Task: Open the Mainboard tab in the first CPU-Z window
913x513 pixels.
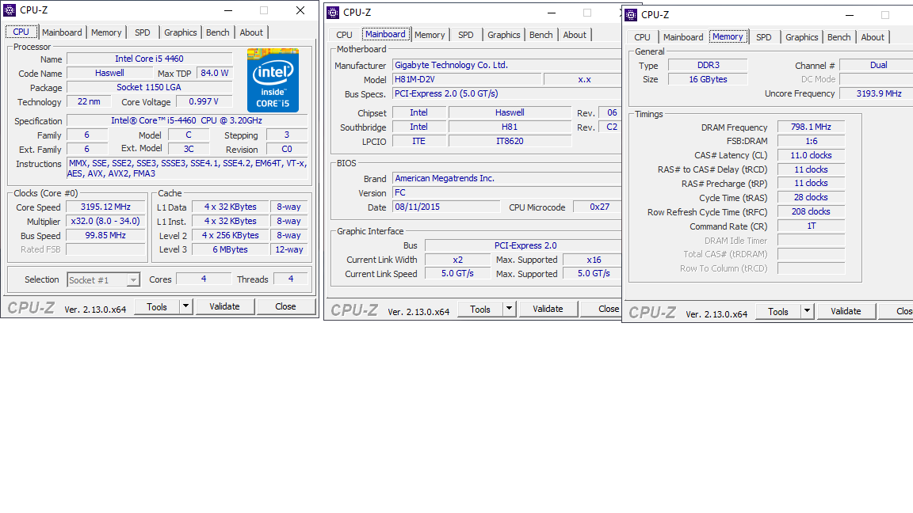Action: 62,32
